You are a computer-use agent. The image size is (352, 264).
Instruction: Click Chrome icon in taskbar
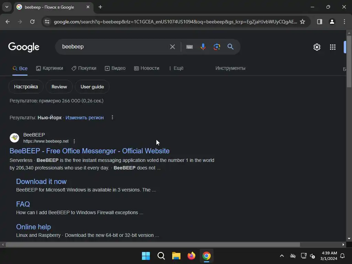point(207,256)
